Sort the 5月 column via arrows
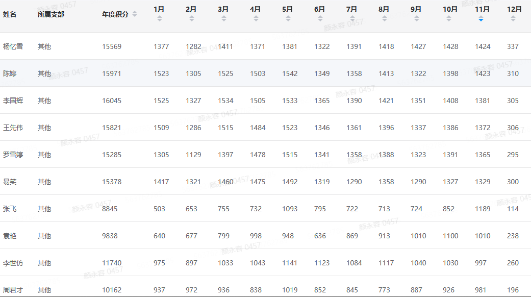Image resolution: width=531 pixels, height=297 pixels. coord(288,19)
